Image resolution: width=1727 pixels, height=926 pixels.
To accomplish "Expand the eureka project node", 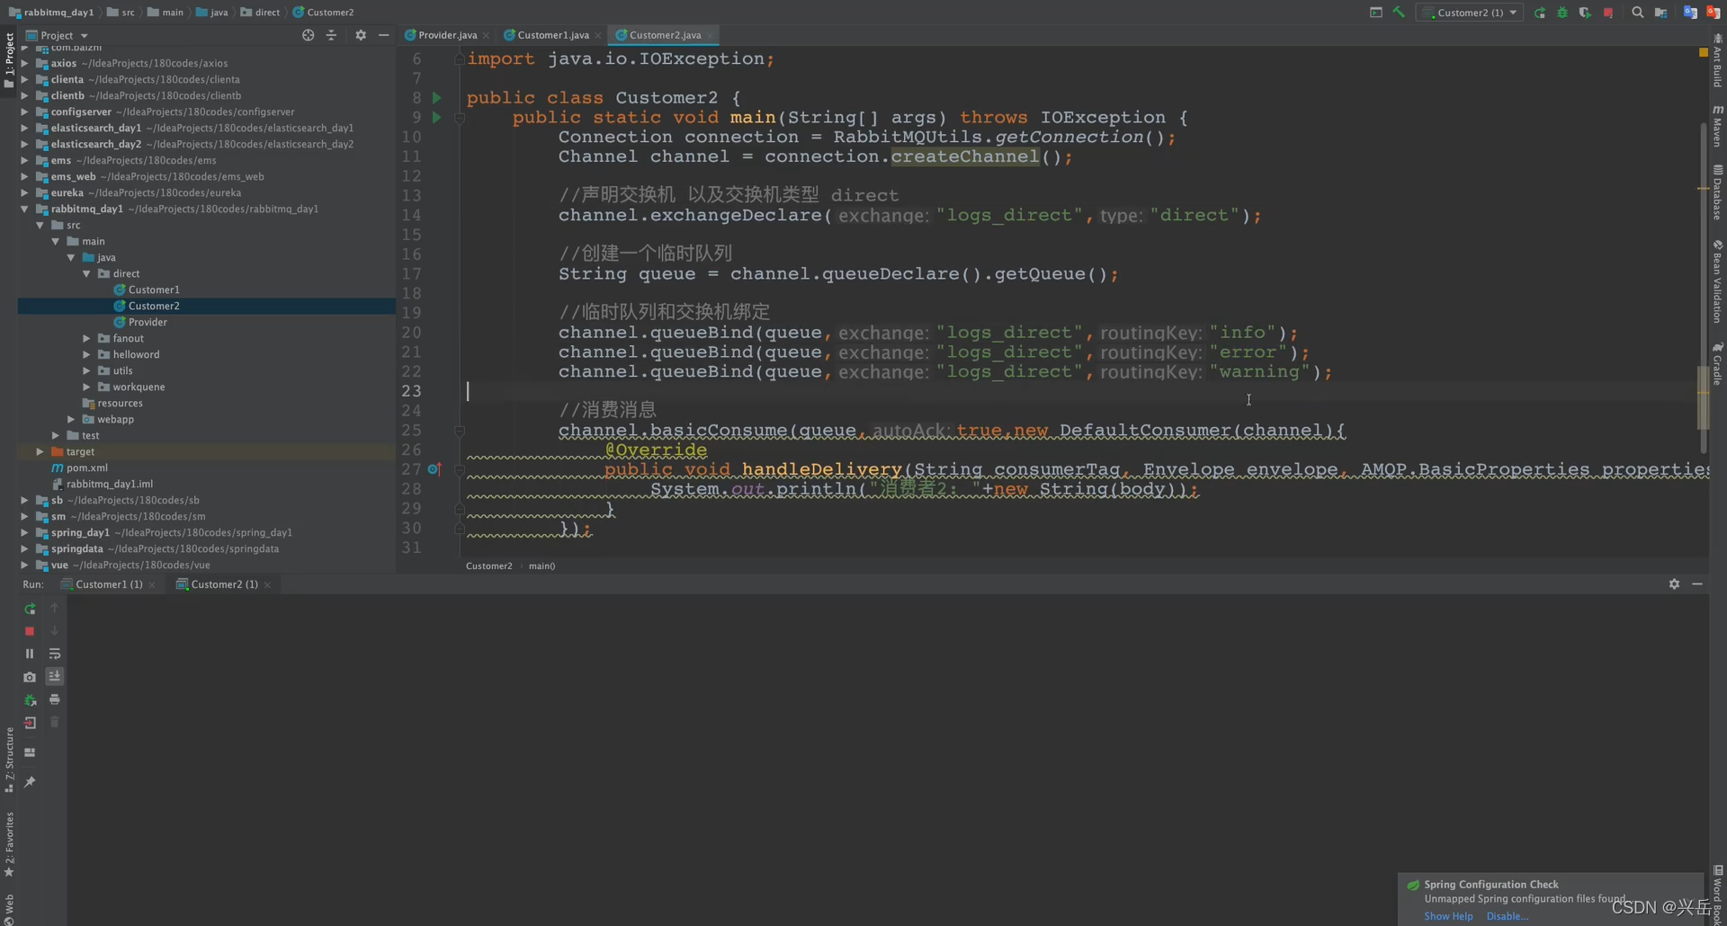I will (24, 192).
